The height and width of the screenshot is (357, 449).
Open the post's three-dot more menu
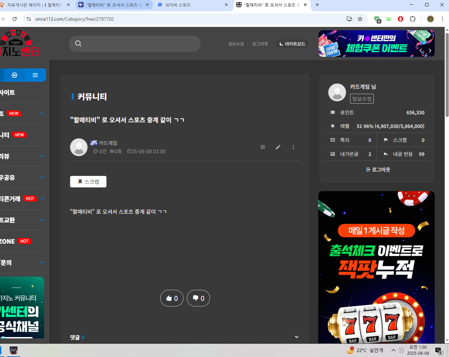tap(293, 147)
